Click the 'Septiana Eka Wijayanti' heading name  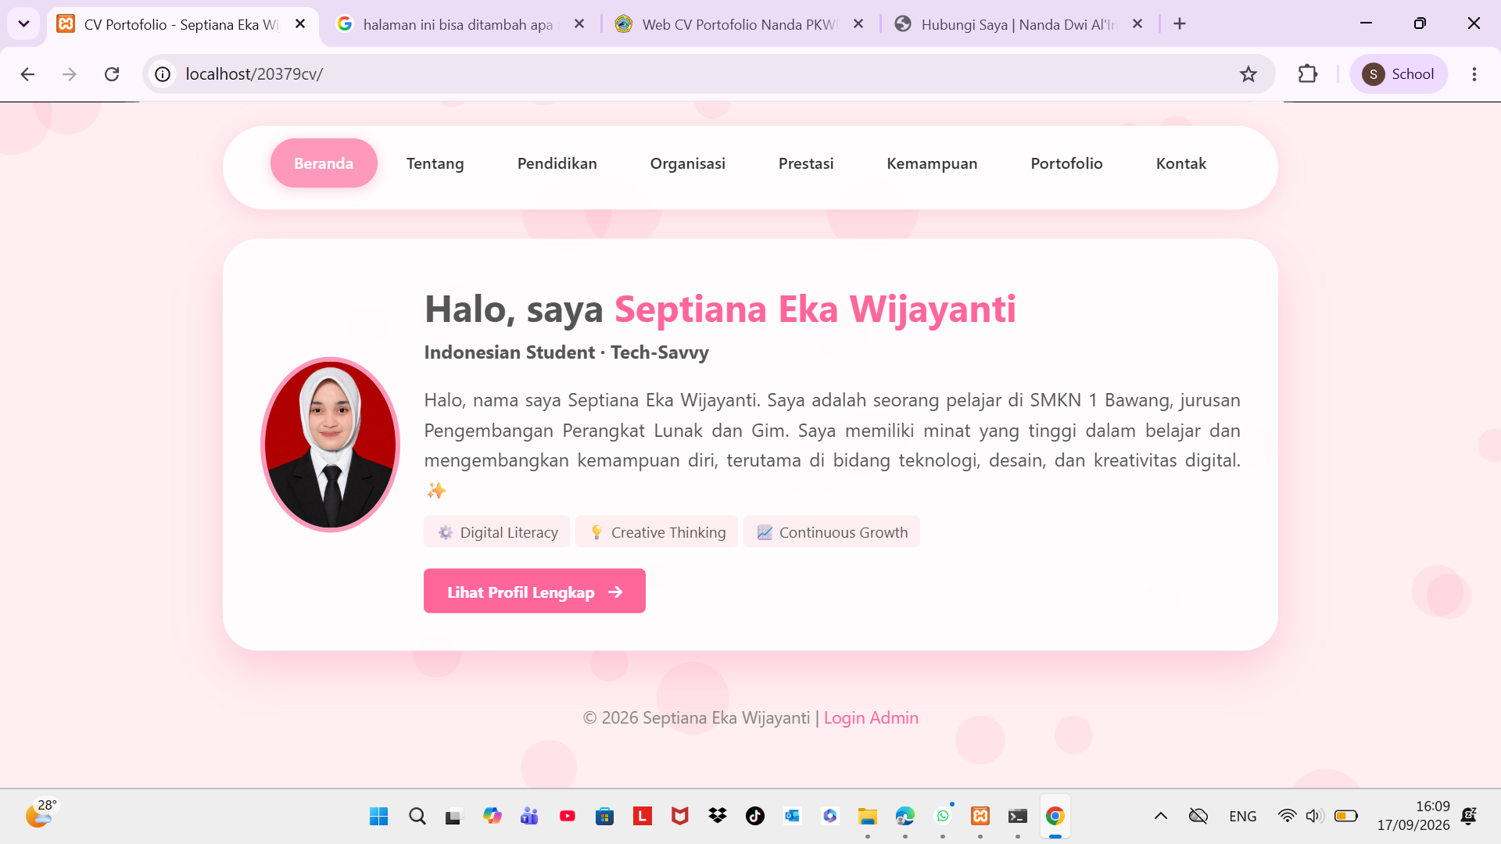click(815, 309)
